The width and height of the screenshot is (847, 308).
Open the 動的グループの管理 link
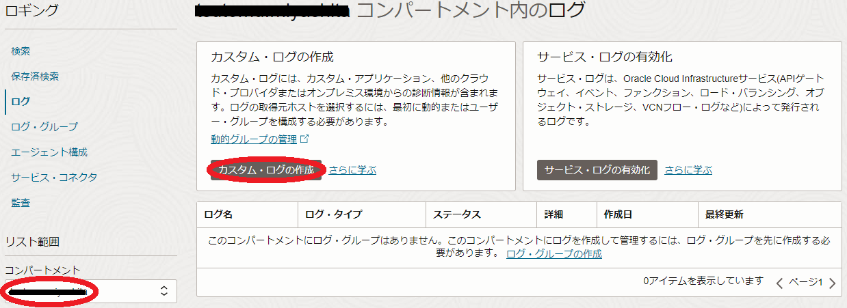coord(254,139)
